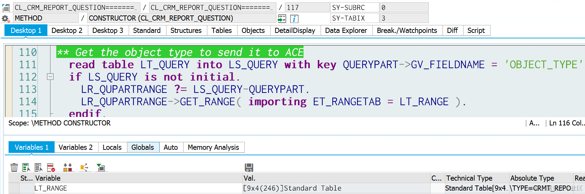Screen dimensions: 585x194
Task: Click the red delete-row icon in variables toolbar
Action: pyautogui.click(x=51, y=167)
